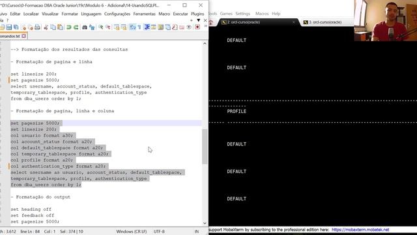Open the Settings menu in MobaXterm
Viewport: 417px width, 235px height.
[242, 14]
